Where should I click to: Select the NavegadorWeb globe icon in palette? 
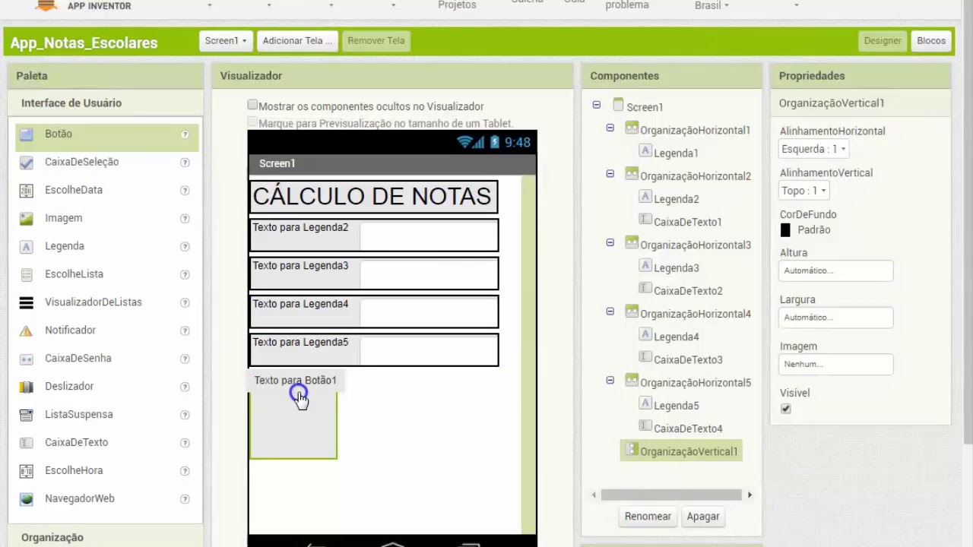click(x=27, y=499)
